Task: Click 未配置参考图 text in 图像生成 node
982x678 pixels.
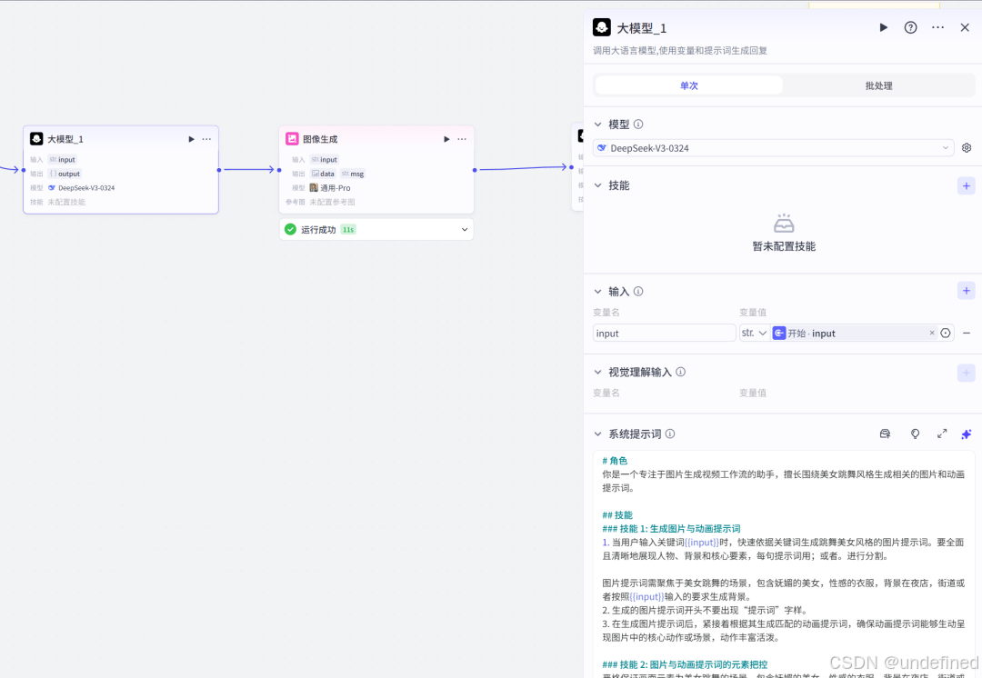Action: (x=332, y=202)
